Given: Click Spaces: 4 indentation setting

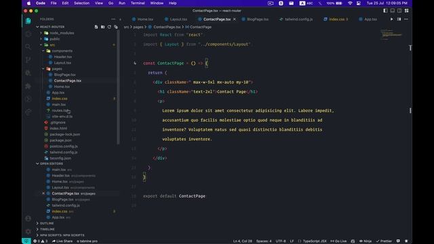Looking at the screenshot, I should point(264,241).
